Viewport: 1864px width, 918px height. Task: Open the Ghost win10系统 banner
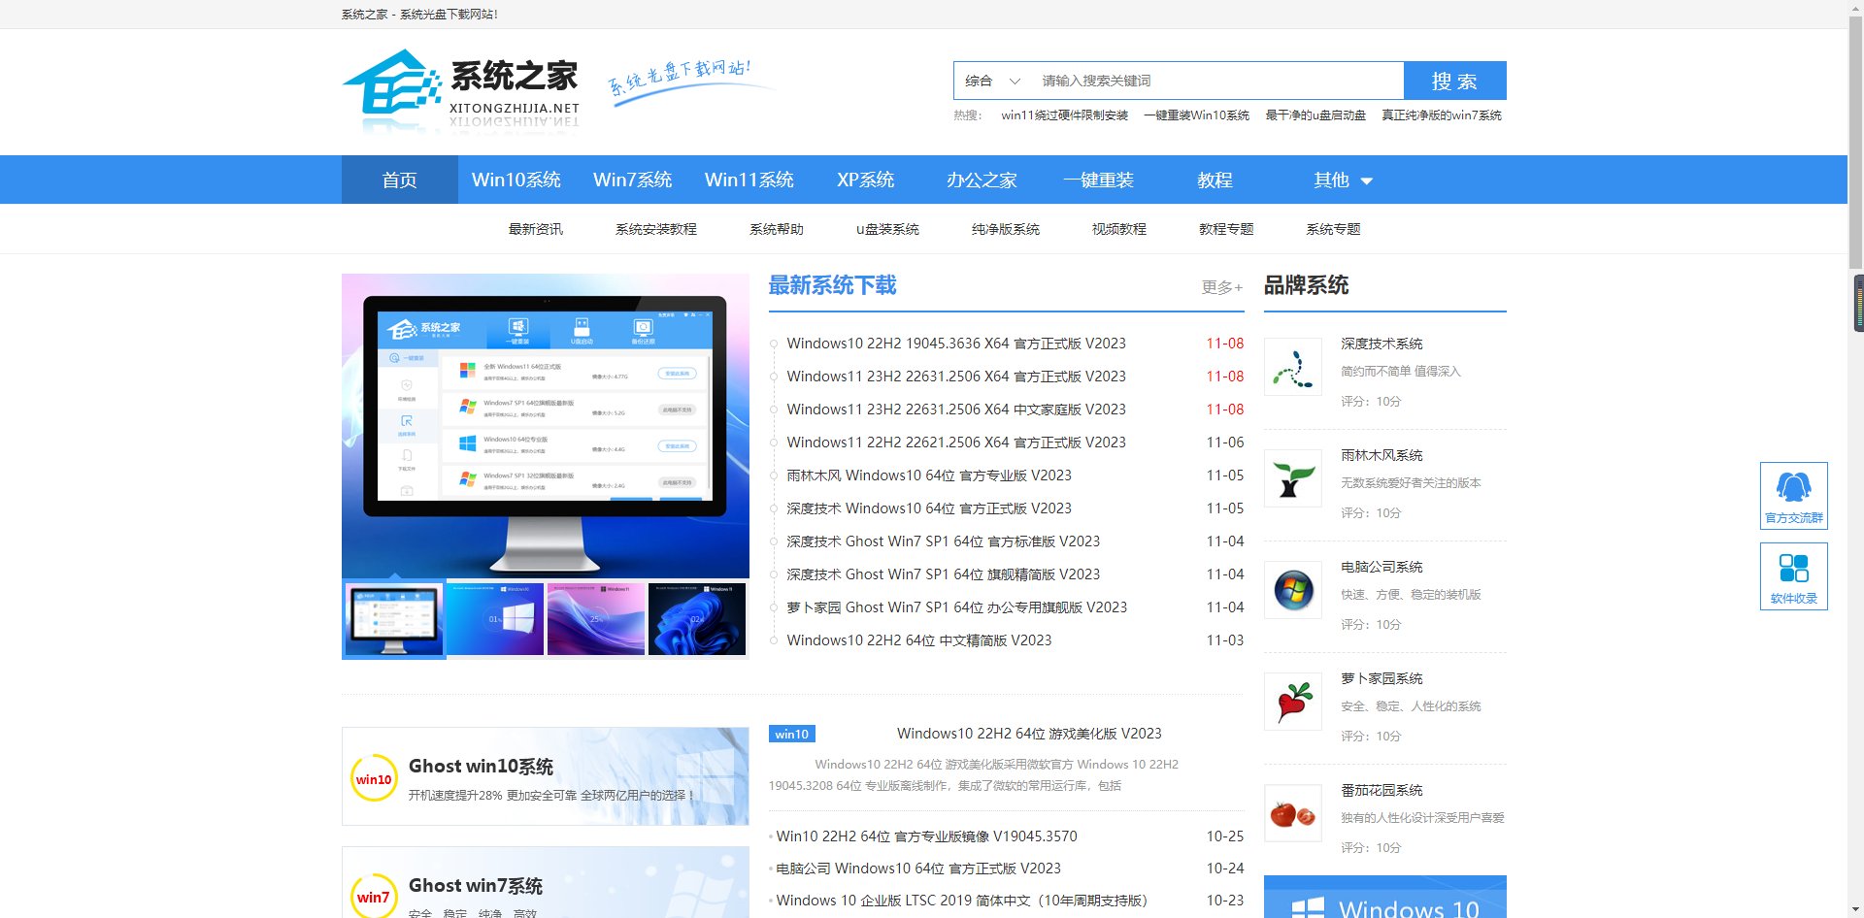[x=546, y=776]
